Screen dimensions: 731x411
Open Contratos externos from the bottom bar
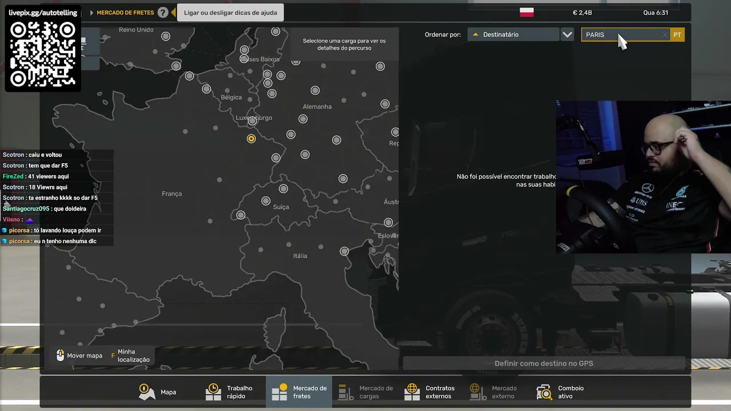[x=429, y=392]
